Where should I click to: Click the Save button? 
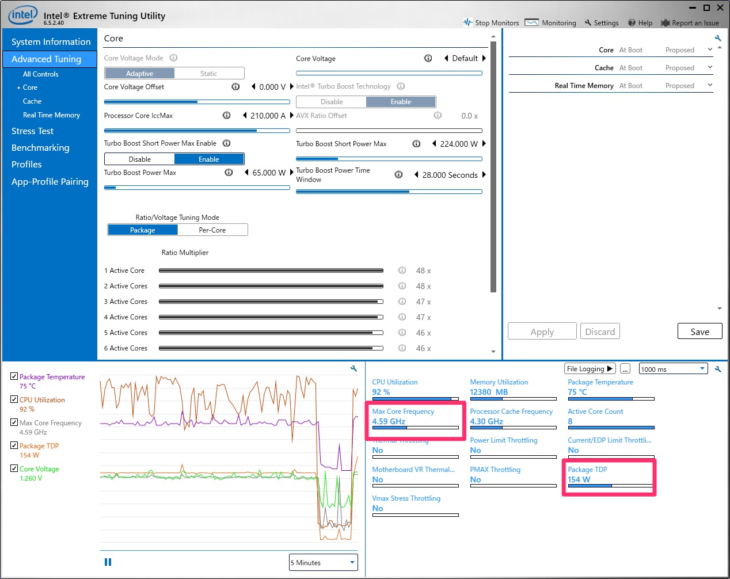pos(699,332)
